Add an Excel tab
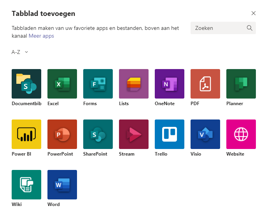266x213 pixels. [62, 84]
